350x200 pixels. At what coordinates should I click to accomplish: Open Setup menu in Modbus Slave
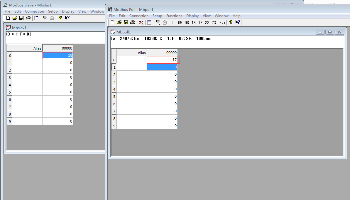click(53, 11)
